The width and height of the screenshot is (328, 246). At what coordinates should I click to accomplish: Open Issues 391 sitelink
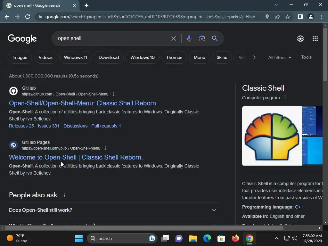click(x=49, y=126)
